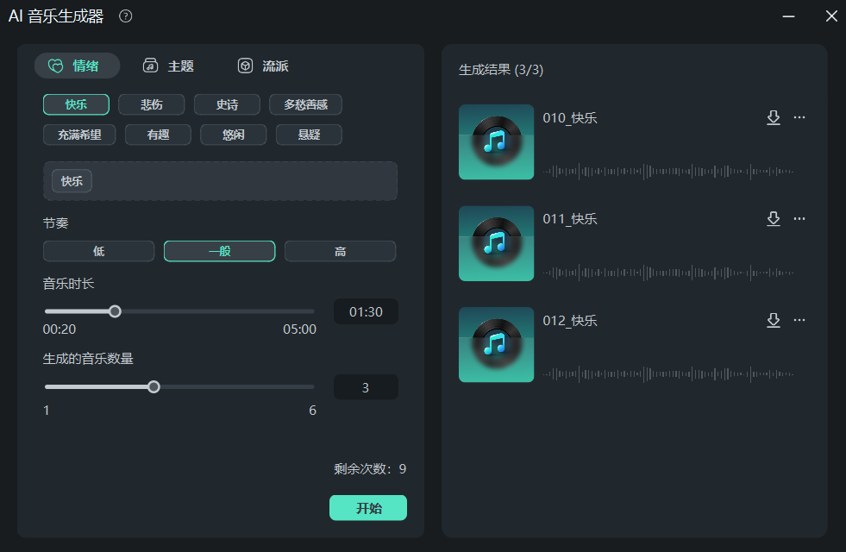Download the 012_快乐 track
This screenshot has width=846, height=552.
[x=773, y=320]
